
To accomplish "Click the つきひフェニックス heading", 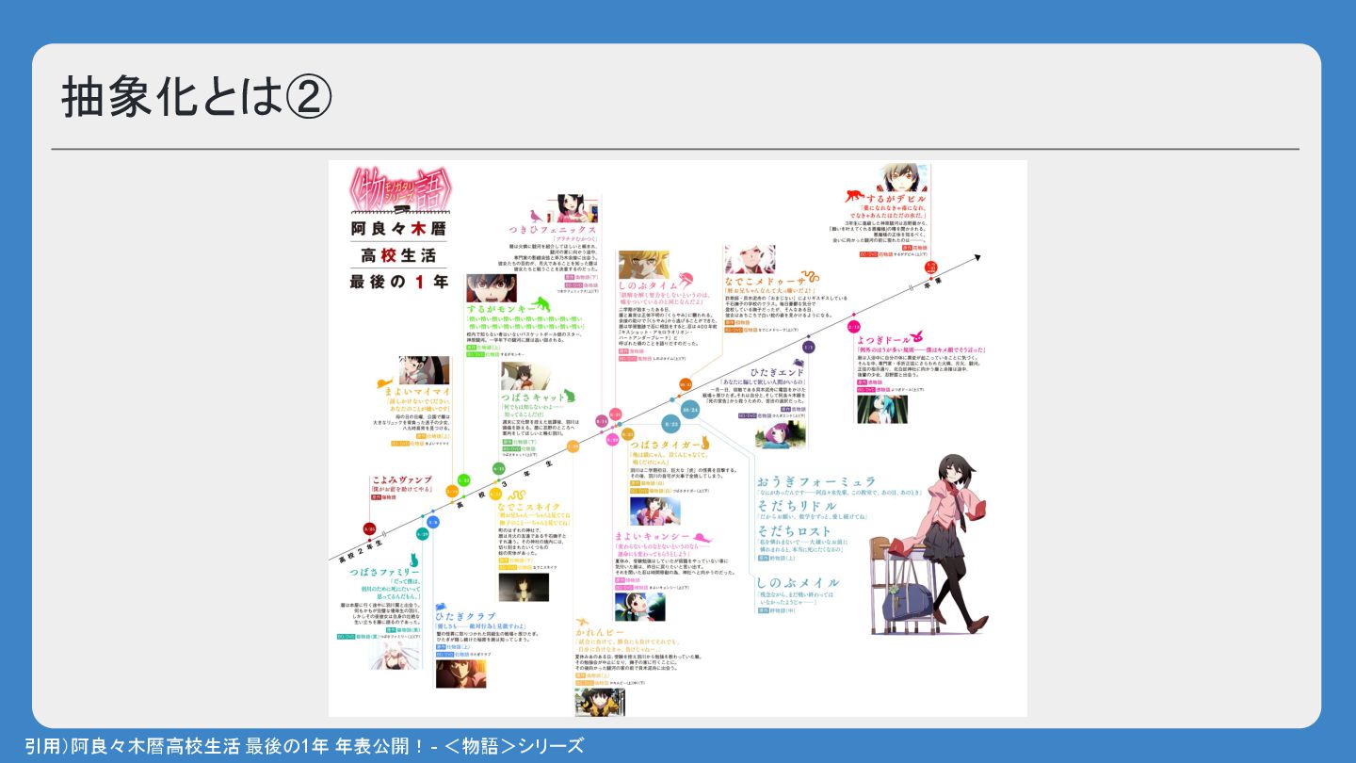I will 553,230.
